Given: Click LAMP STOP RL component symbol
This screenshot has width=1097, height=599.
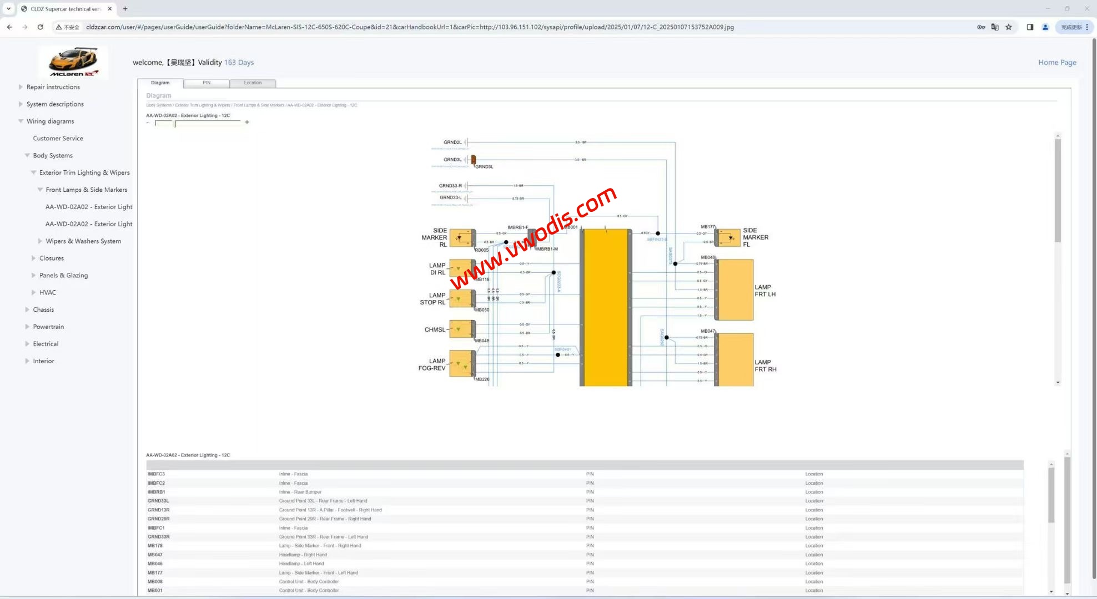Looking at the screenshot, I should 462,298.
